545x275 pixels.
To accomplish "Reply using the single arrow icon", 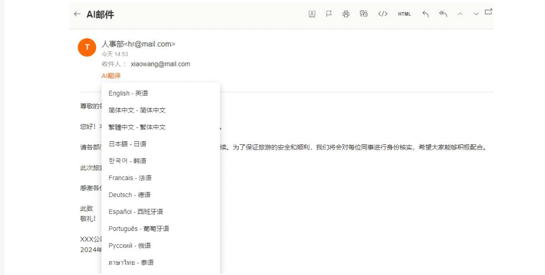I will 425,14.
